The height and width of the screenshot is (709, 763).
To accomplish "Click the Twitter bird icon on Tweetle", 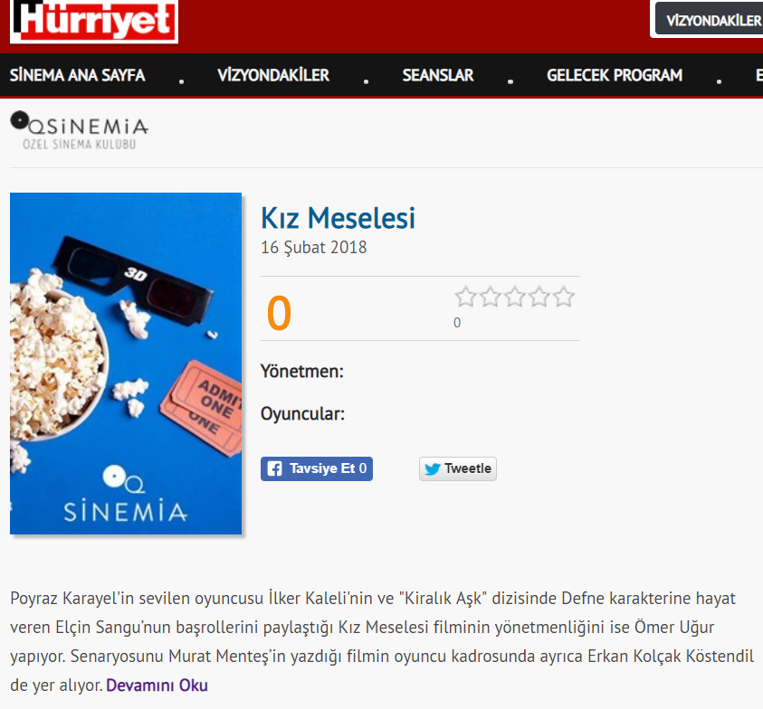I will [432, 468].
